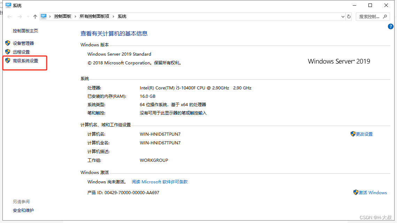Image resolution: width=397 pixels, height=223 pixels.
Task: Select 系统 breadcrumb segment
Action: (x=122, y=16)
